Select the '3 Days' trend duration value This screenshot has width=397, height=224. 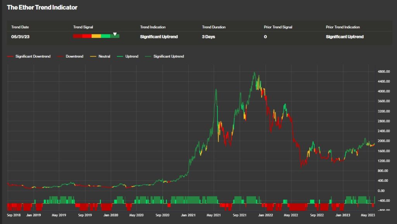(208, 37)
